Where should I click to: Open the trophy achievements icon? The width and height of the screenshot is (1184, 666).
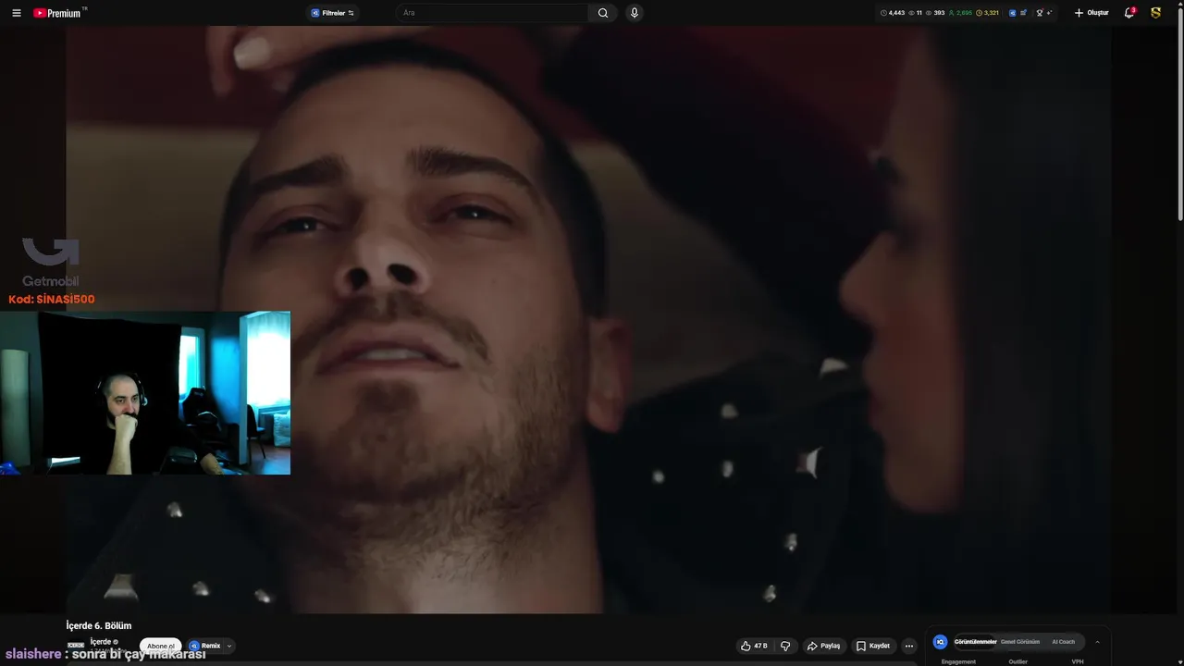[1040, 13]
